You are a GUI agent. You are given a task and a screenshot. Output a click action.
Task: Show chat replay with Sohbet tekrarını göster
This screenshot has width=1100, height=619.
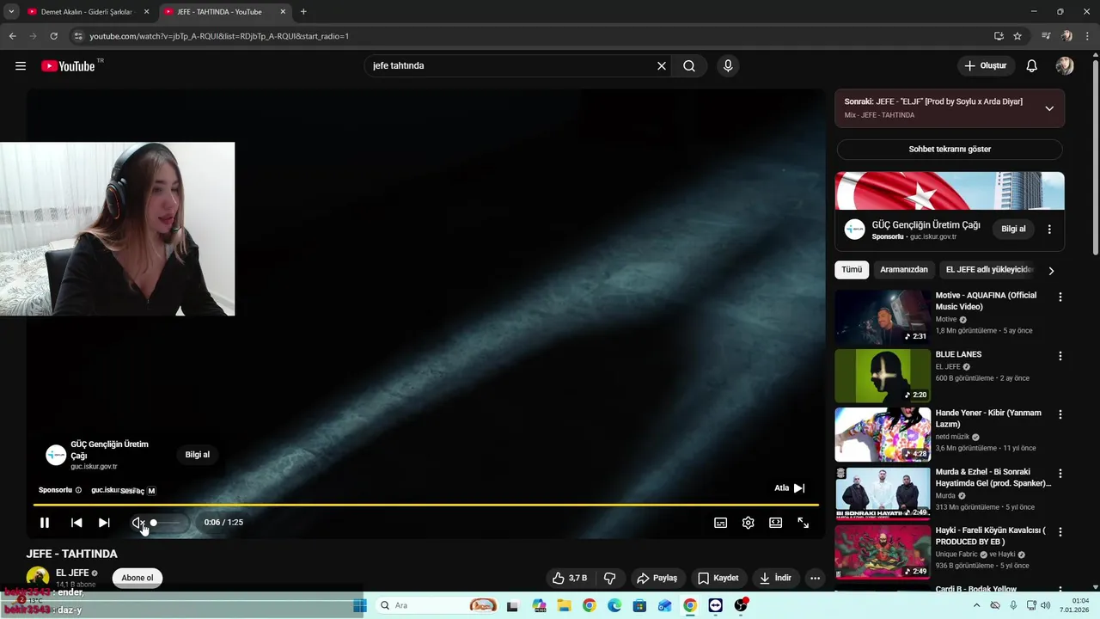[x=950, y=150]
